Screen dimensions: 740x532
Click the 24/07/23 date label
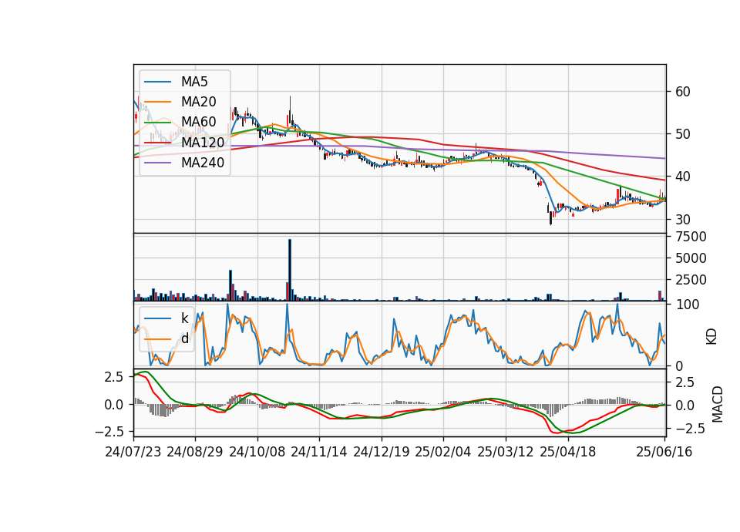tap(133, 452)
